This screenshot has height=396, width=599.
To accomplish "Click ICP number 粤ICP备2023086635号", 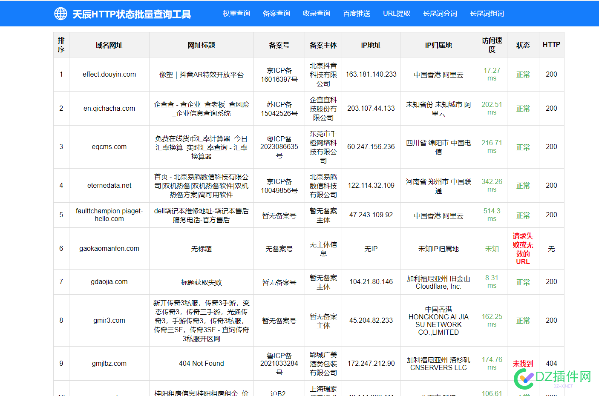I will tap(279, 147).
